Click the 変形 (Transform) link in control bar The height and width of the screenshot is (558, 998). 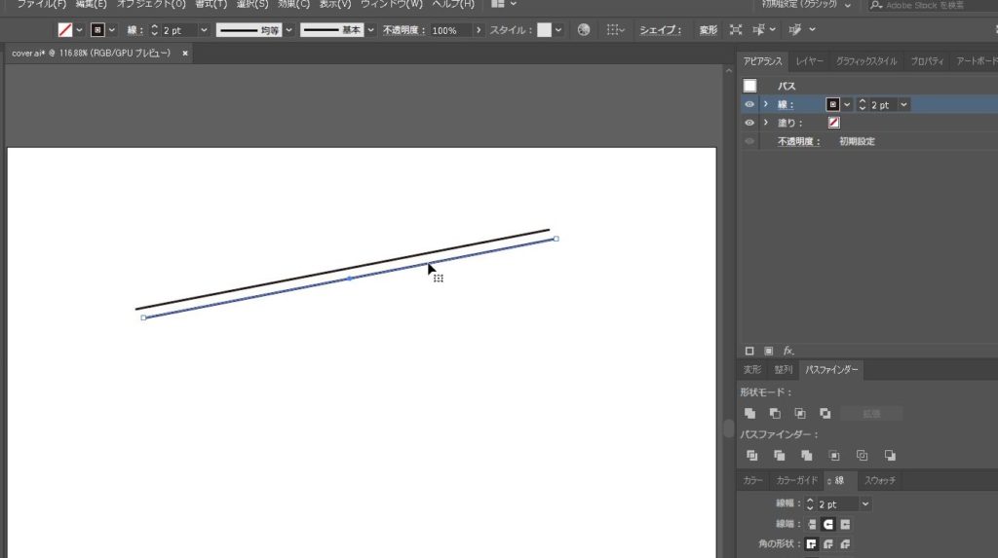709,30
